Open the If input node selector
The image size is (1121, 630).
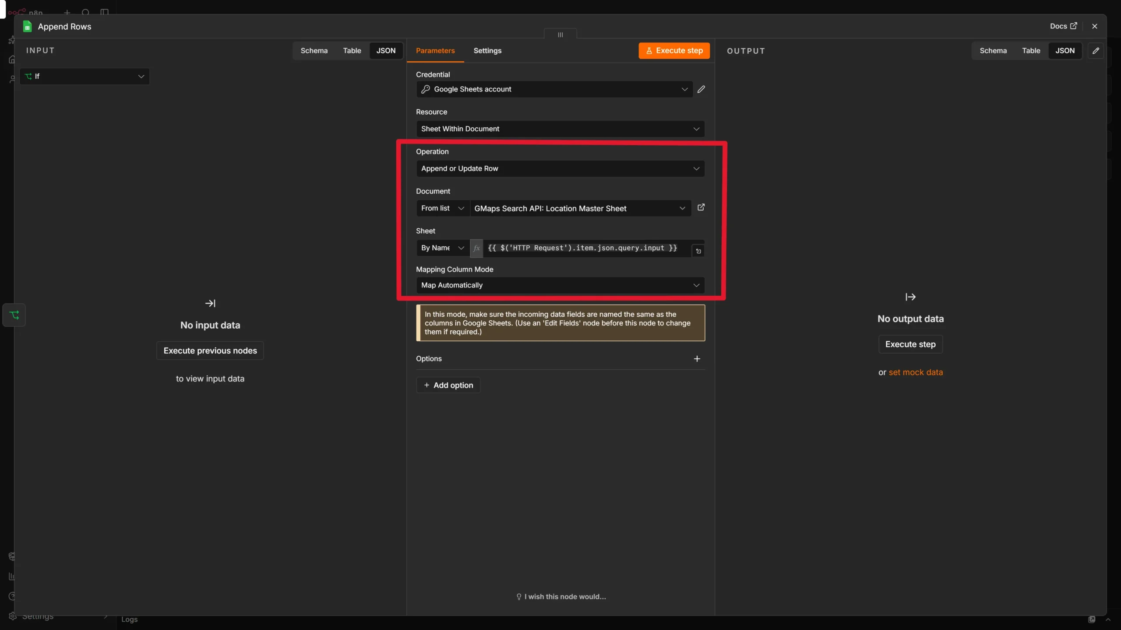pos(85,76)
